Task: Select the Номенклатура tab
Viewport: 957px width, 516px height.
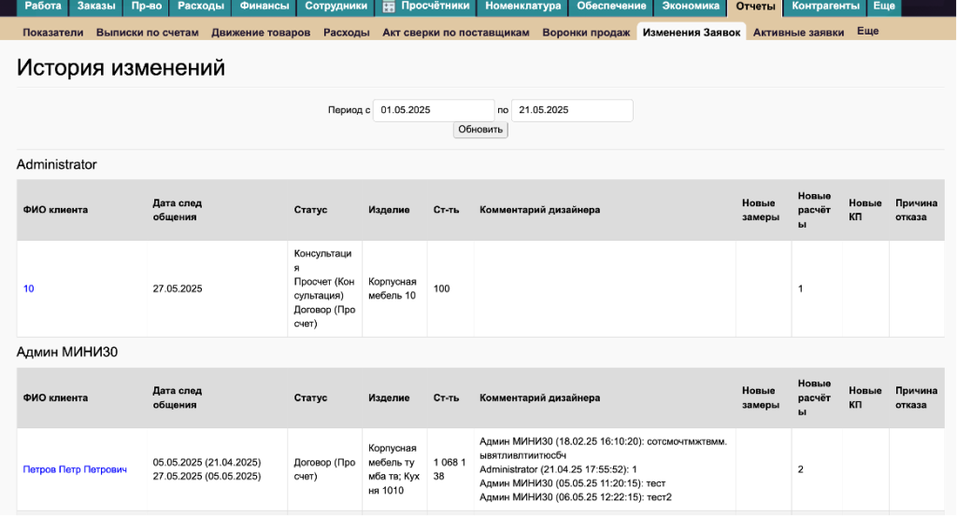Action: click(x=523, y=7)
